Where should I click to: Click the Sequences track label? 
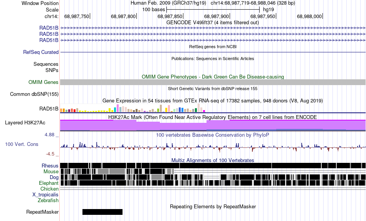coord(46,64)
